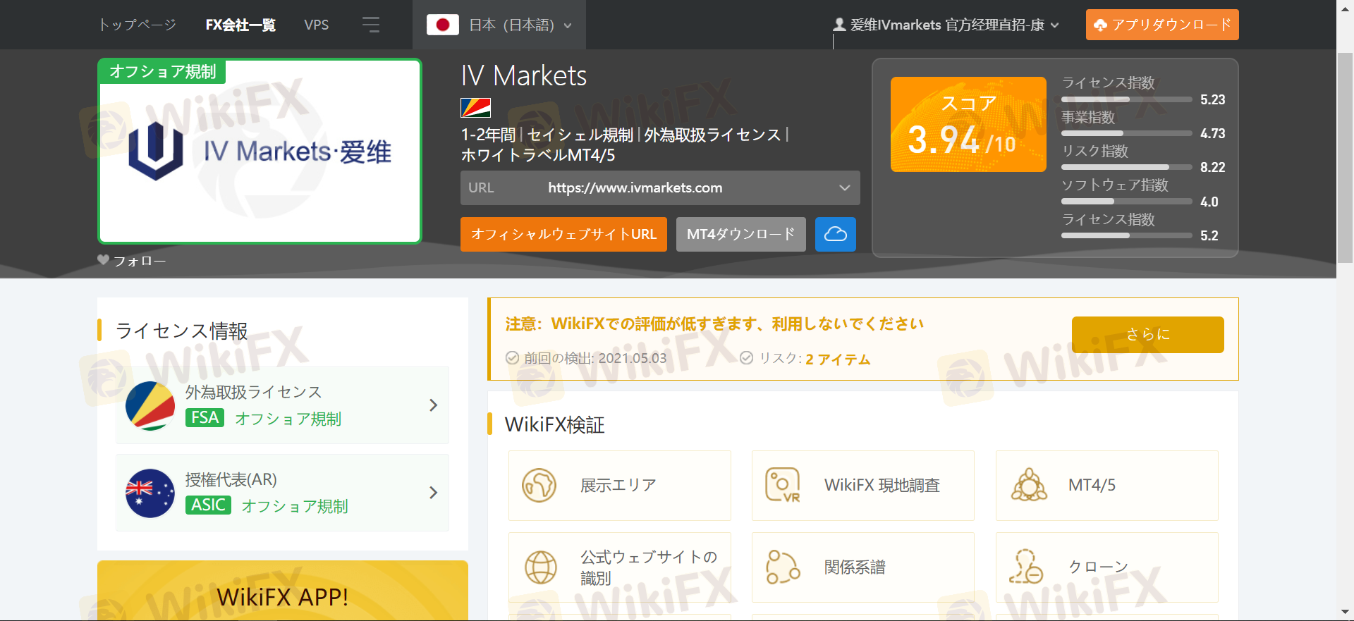Expand the ASIC 授権代表(AR) entry
1354x621 pixels.
[x=433, y=493]
